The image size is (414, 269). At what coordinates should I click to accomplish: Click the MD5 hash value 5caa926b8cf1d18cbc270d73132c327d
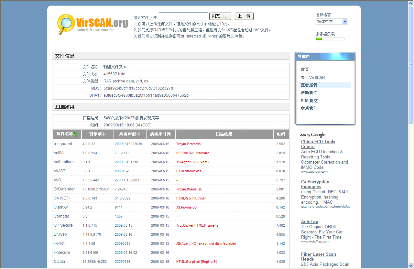[x=138, y=88]
